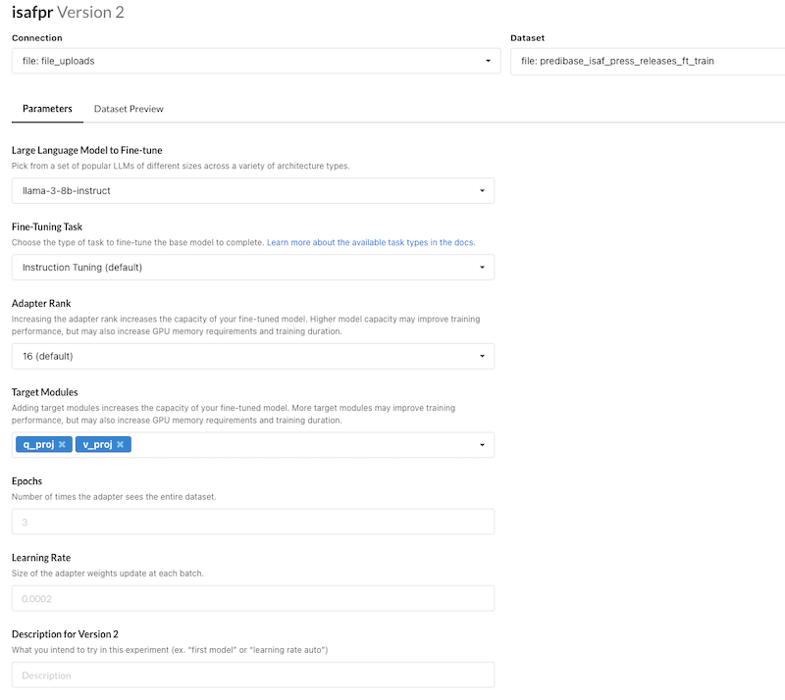This screenshot has height=700, width=785.
Task: Click the llama-3-8b-instruct selected value
Action: 66,190
